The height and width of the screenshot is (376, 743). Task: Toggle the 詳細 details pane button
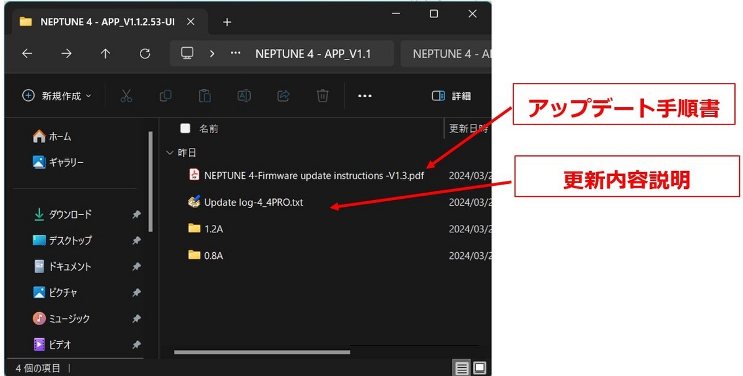point(451,96)
